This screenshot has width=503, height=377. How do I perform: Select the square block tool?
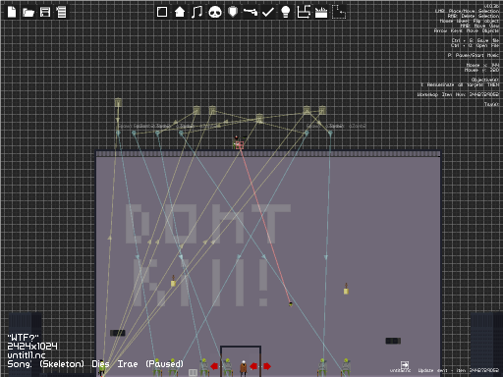162,12
